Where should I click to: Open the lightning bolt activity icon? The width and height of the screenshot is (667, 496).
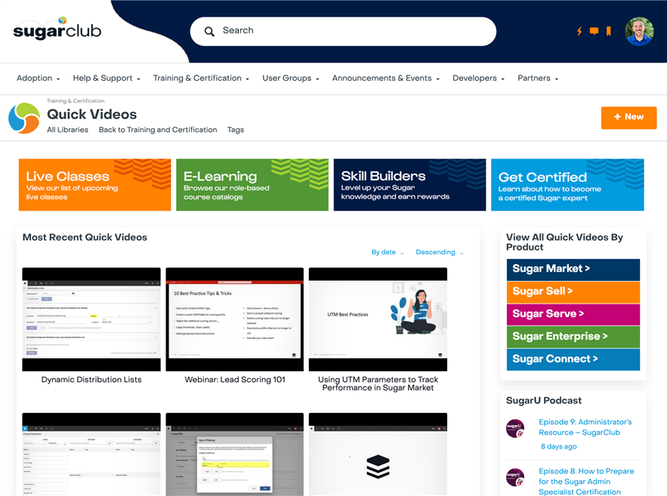(x=579, y=31)
